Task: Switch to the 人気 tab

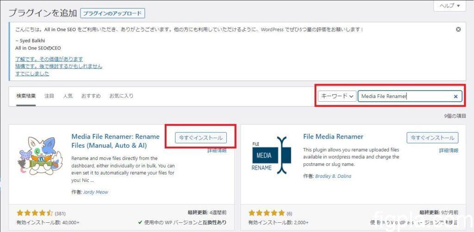Action: click(68, 96)
